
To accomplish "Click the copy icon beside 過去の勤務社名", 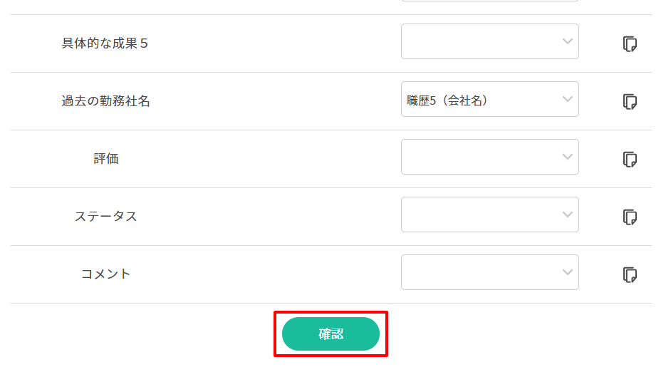I will tap(629, 102).
